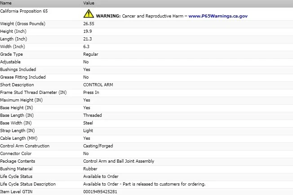Click the Weight (Gross Pounds) label
Screen dimensions: 293x195
22,24
